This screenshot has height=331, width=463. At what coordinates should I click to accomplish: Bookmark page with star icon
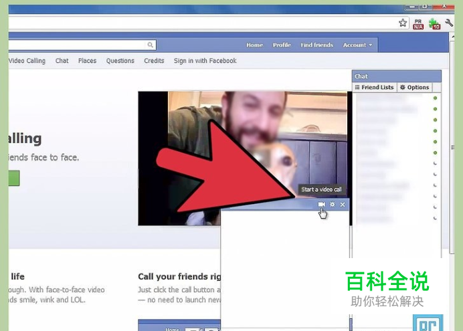[x=403, y=23]
